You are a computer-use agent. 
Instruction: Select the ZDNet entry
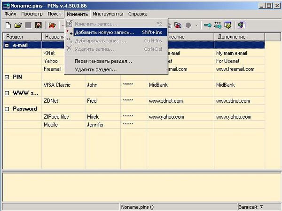click(x=51, y=101)
